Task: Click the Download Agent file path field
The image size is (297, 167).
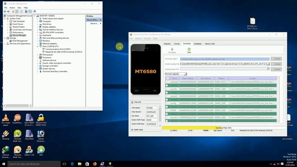Action: [225, 59]
